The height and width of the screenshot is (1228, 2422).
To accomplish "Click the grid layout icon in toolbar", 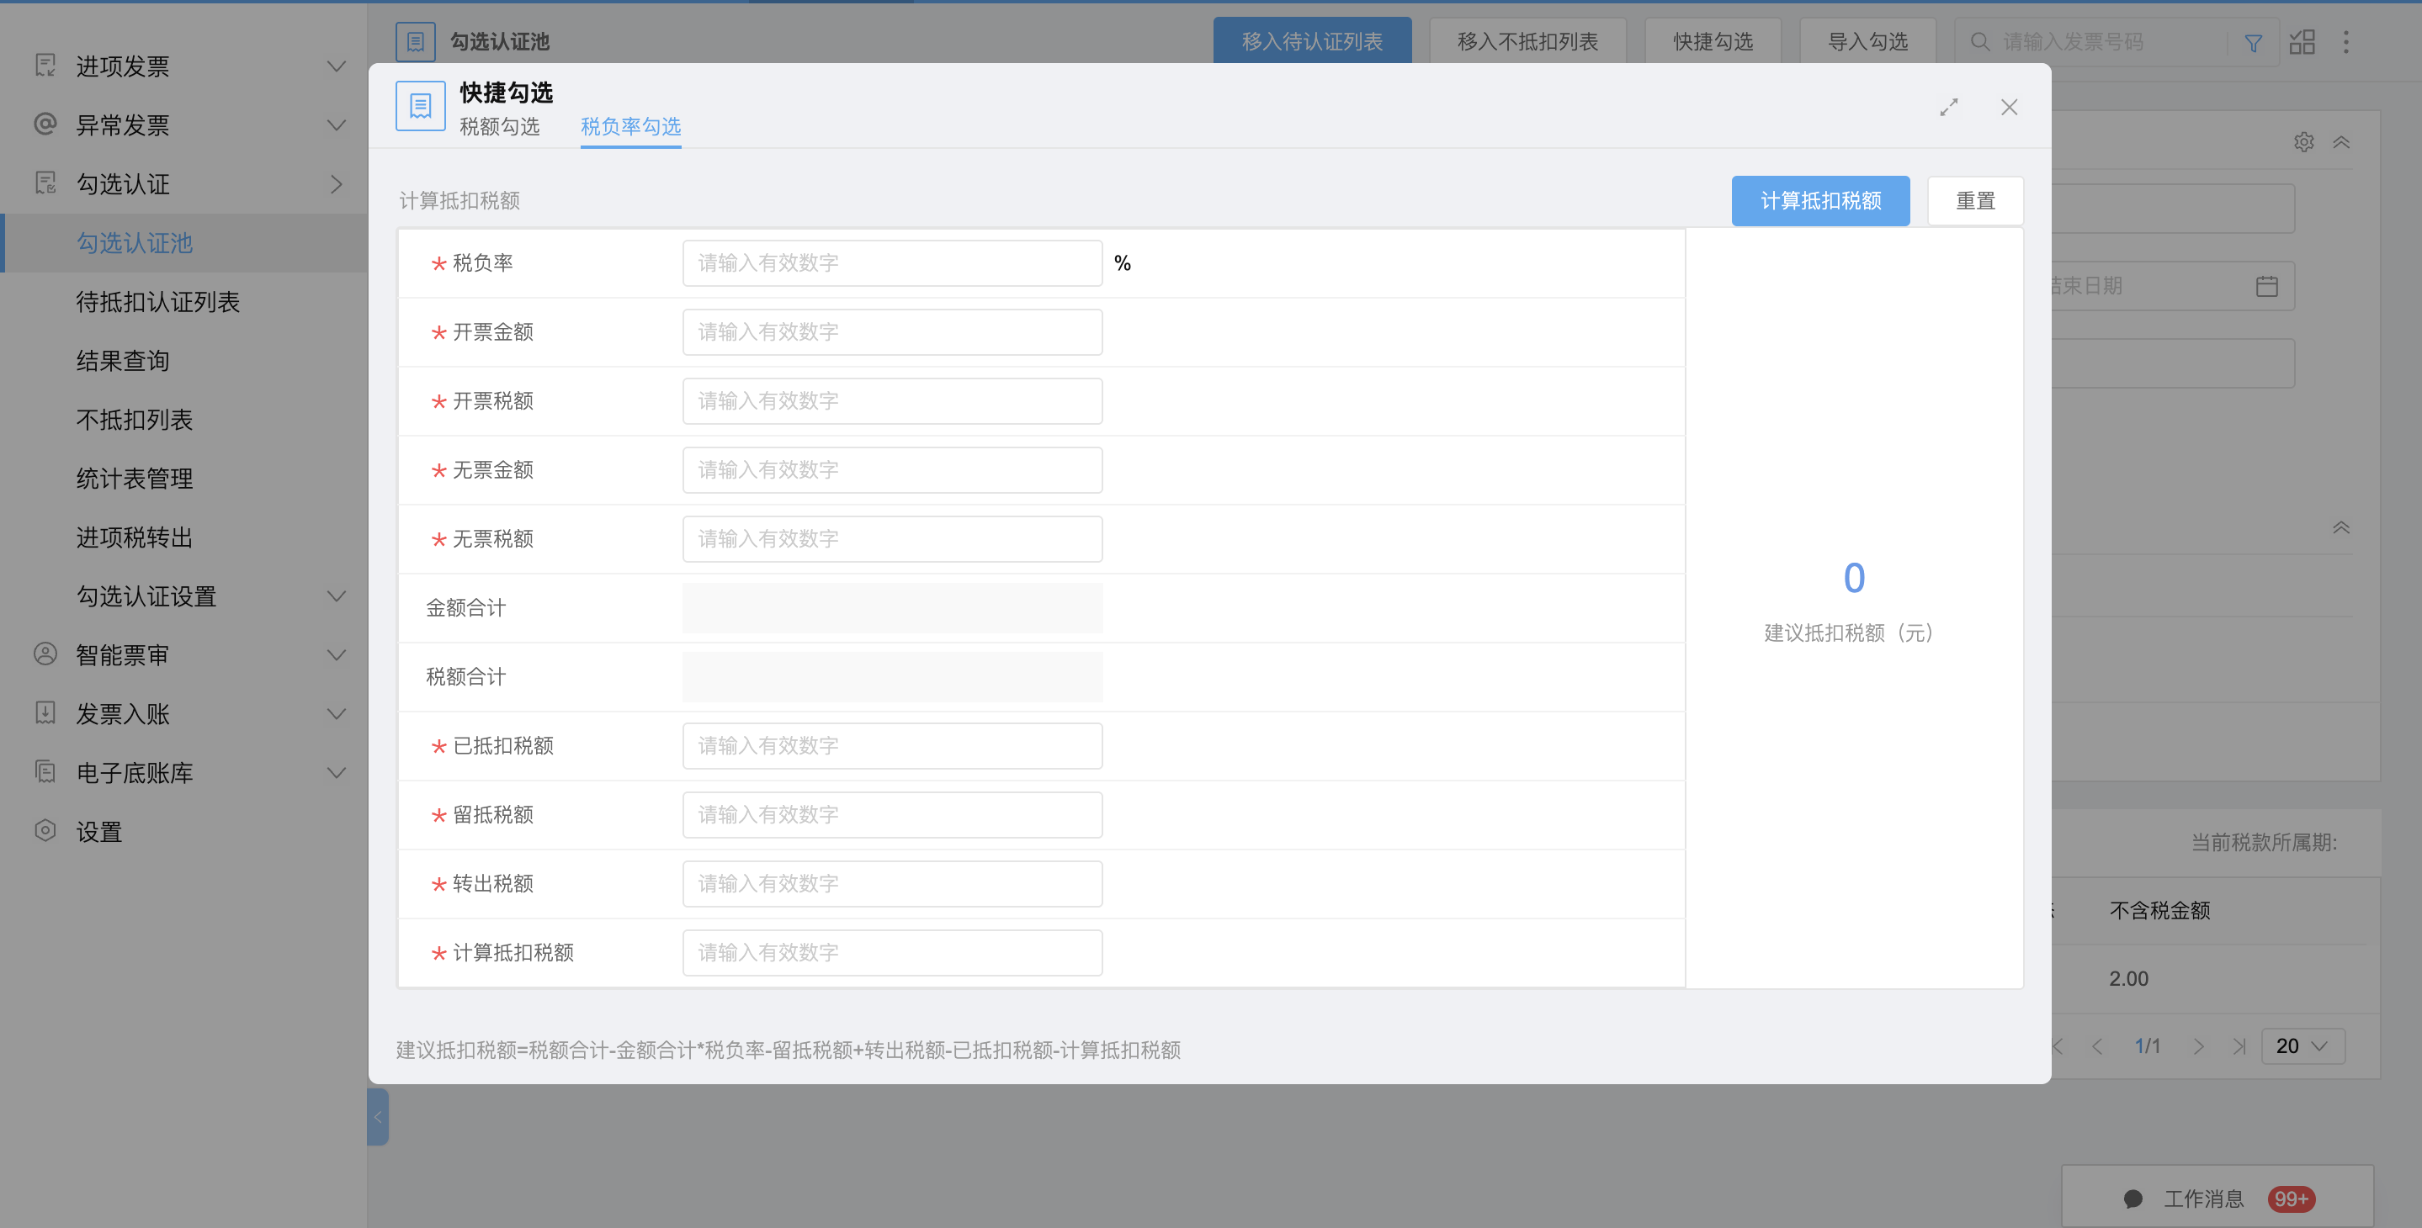I will pyautogui.click(x=2302, y=41).
